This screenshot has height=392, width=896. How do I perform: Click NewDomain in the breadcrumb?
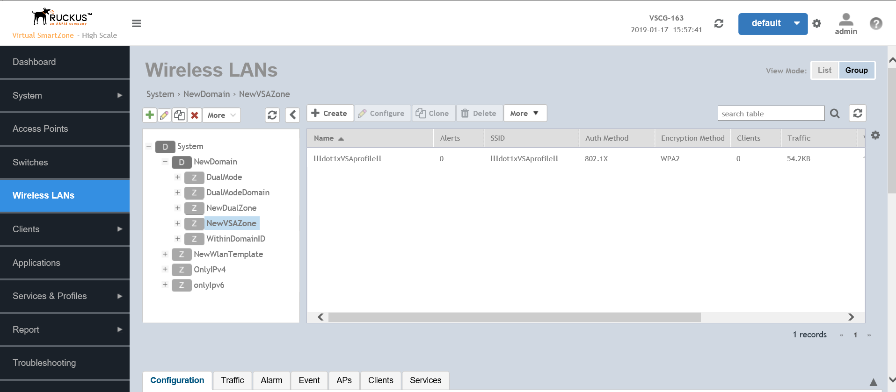(206, 94)
